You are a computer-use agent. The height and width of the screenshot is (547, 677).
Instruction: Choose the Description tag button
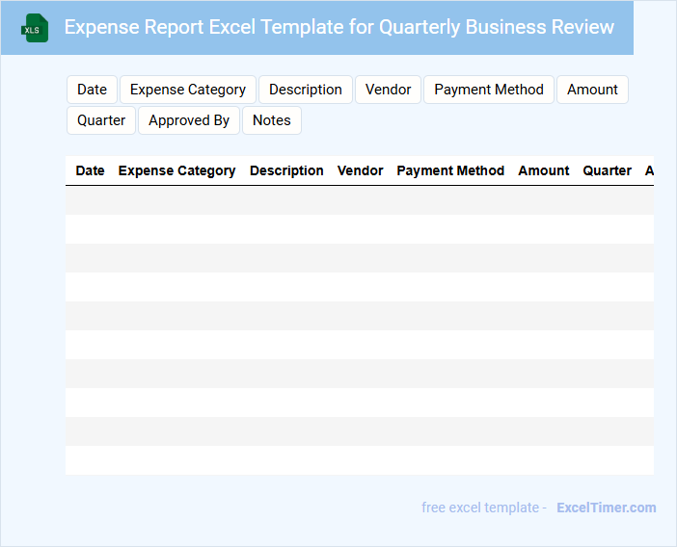pyautogui.click(x=305, y=90)
